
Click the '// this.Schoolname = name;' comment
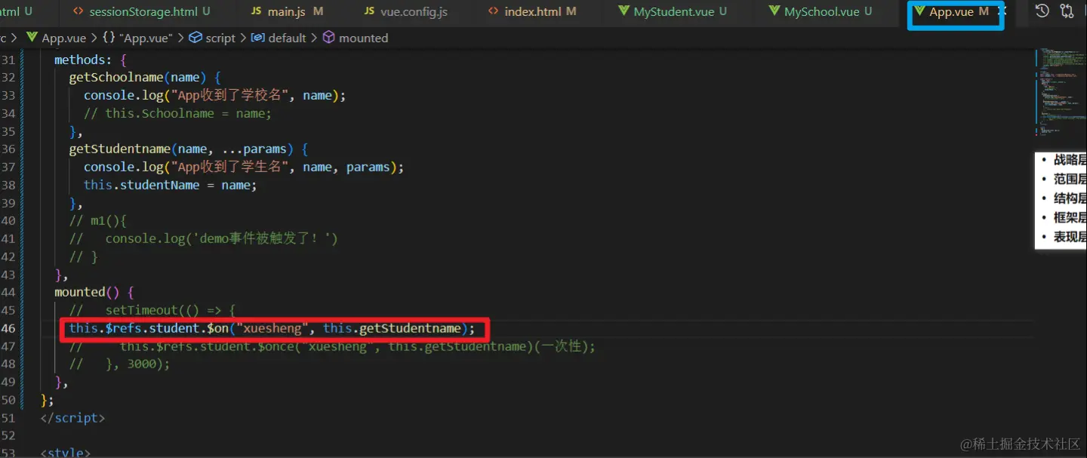pos(177,113)
